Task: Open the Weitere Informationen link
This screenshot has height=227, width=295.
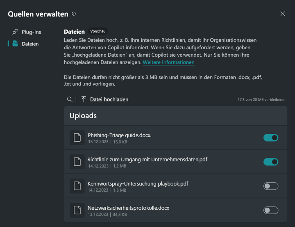Action: coord(168,62)
